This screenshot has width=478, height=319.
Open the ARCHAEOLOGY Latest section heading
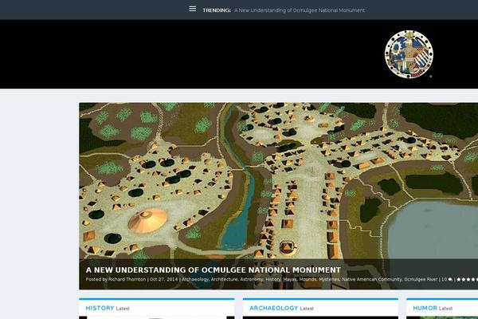[281, 308]
